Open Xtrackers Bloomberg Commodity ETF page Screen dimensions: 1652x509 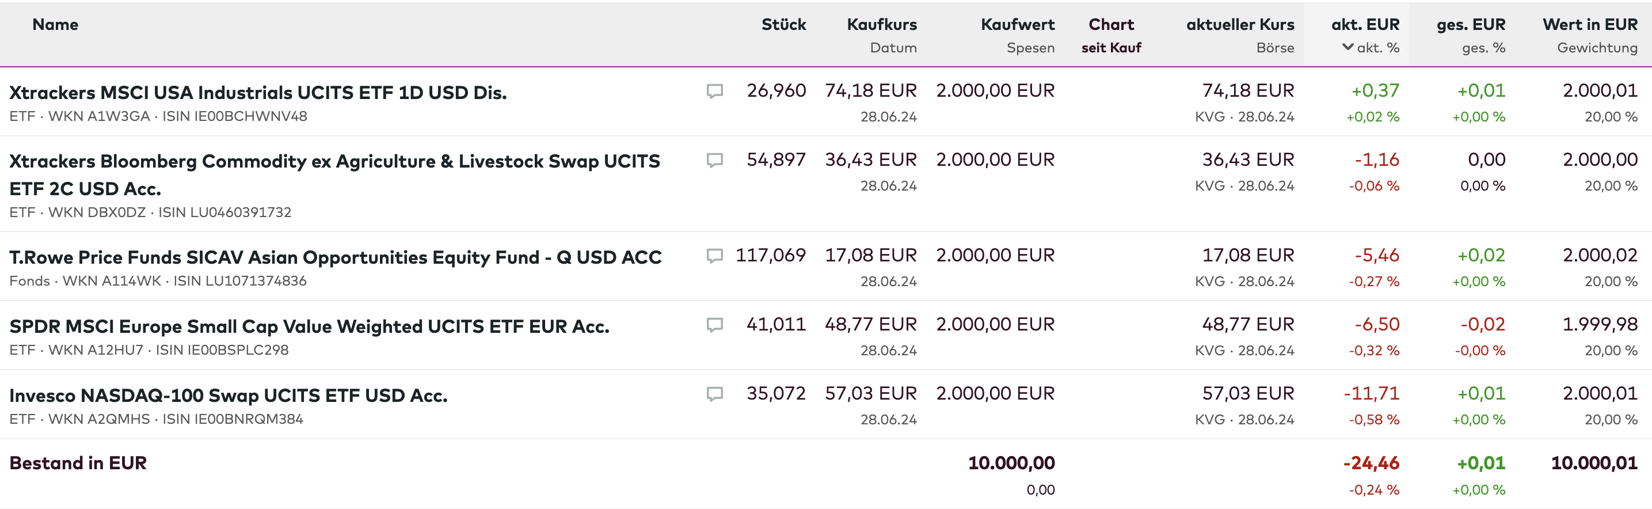click(x=333, y=162)
